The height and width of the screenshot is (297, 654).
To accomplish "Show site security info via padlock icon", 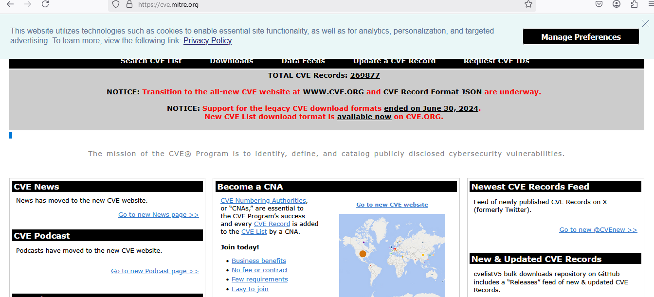I will tap(129, 4).
